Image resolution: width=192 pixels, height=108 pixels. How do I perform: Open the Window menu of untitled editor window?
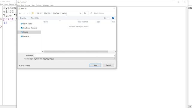(46, 5)
